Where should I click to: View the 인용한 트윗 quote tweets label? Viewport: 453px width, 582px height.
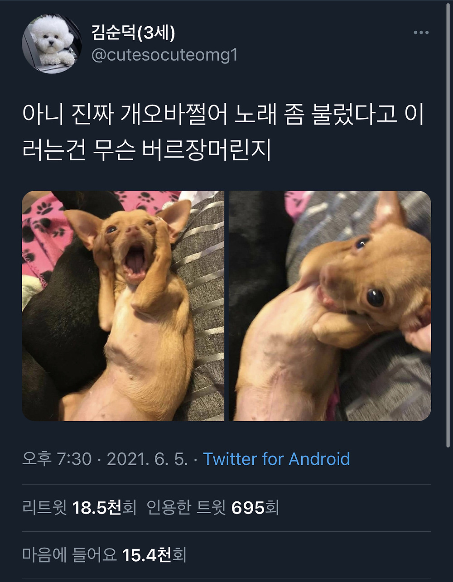[186, 508]
